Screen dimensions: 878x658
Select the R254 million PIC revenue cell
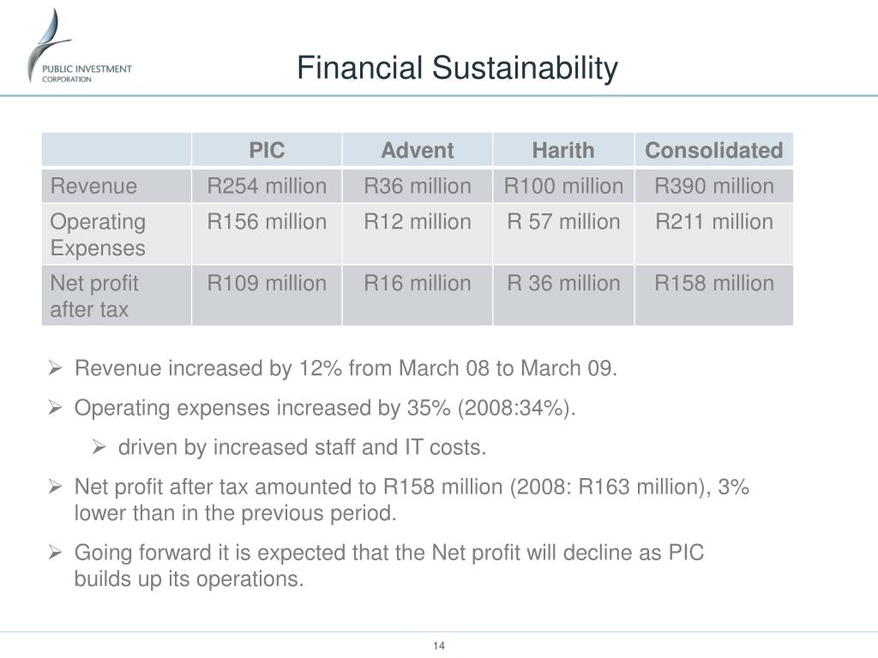[267, 186]
